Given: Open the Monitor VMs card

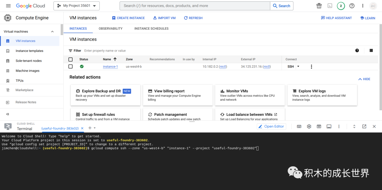Looking at the screenshot, I should coord(250,95).
